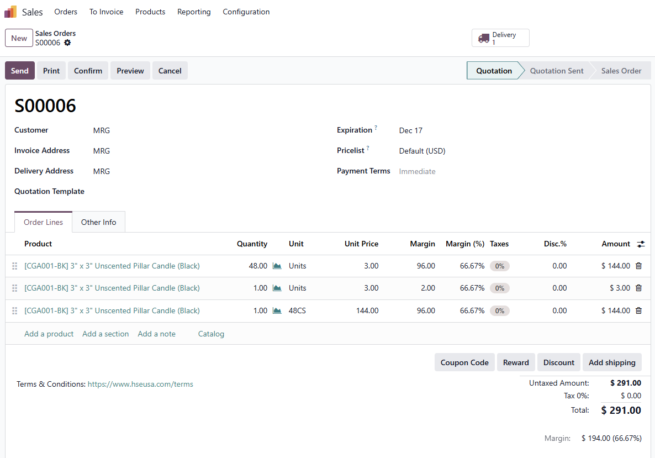The height and width of the screenshot is (458, 655).
Task: Open the gear actions menu beside S00006
Action: pyautogui.click(x=67, y=43)
